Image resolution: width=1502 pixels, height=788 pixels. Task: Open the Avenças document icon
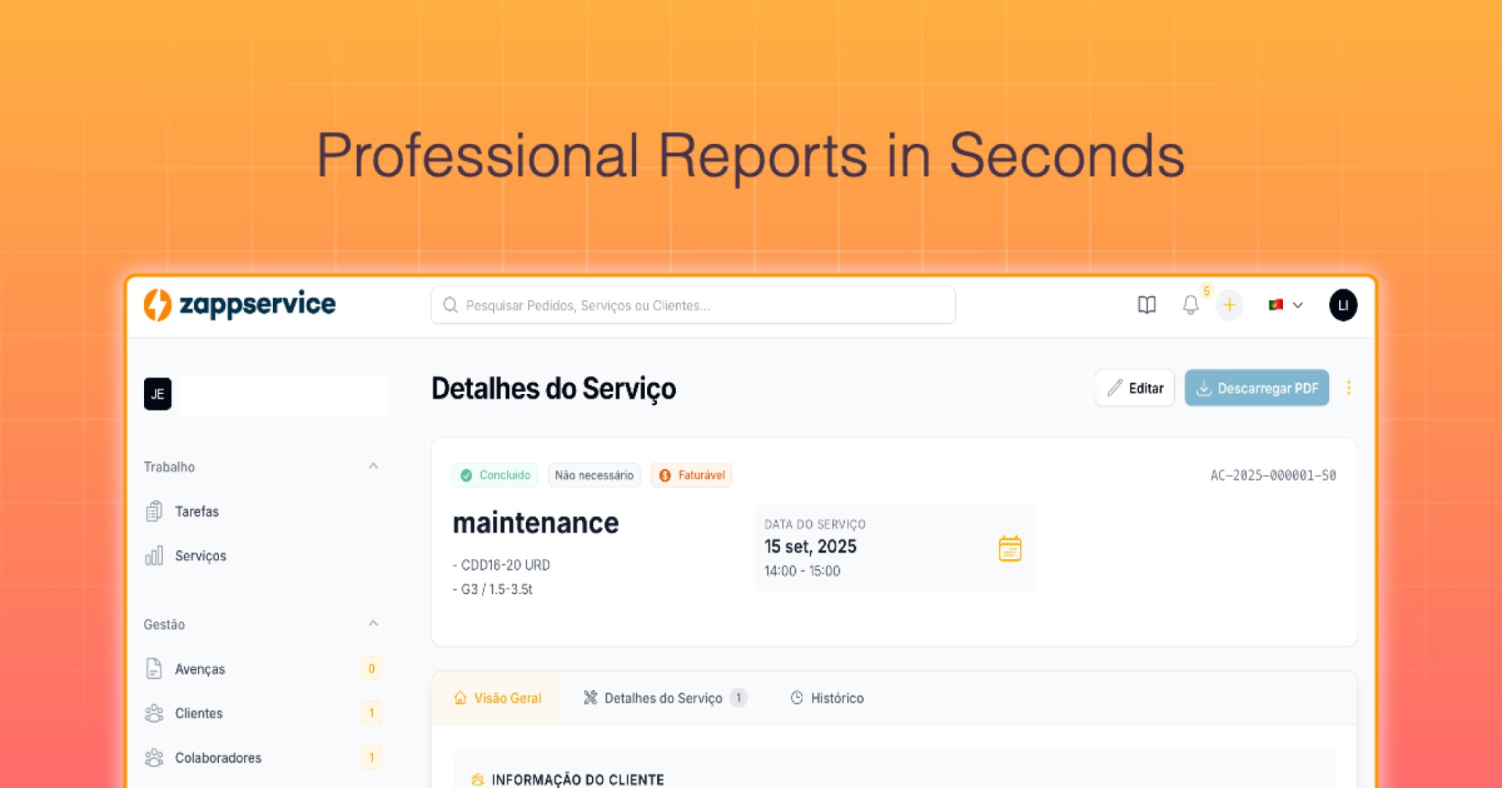[153, 668]
